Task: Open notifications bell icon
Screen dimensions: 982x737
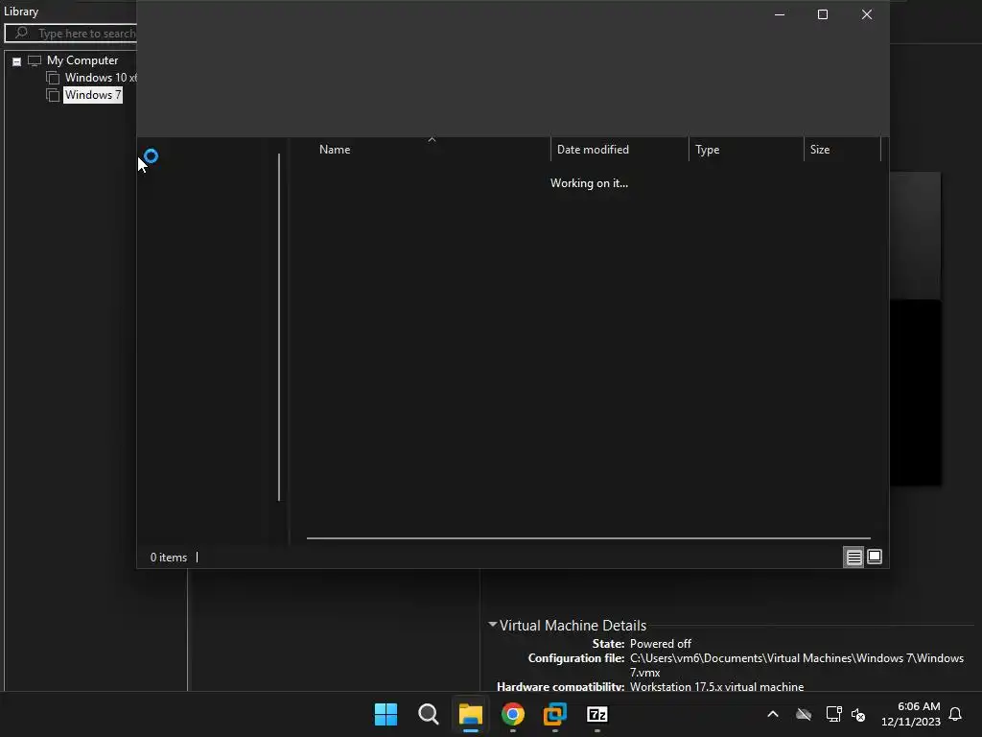Action: 955,714
